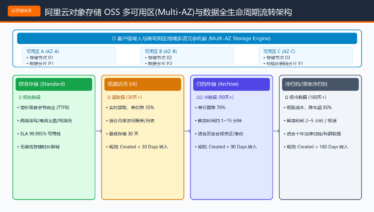Click the 最低存储 30 天 line
Image resolution: width=374 pixels, height=212 pixels.
click(122, 134)
